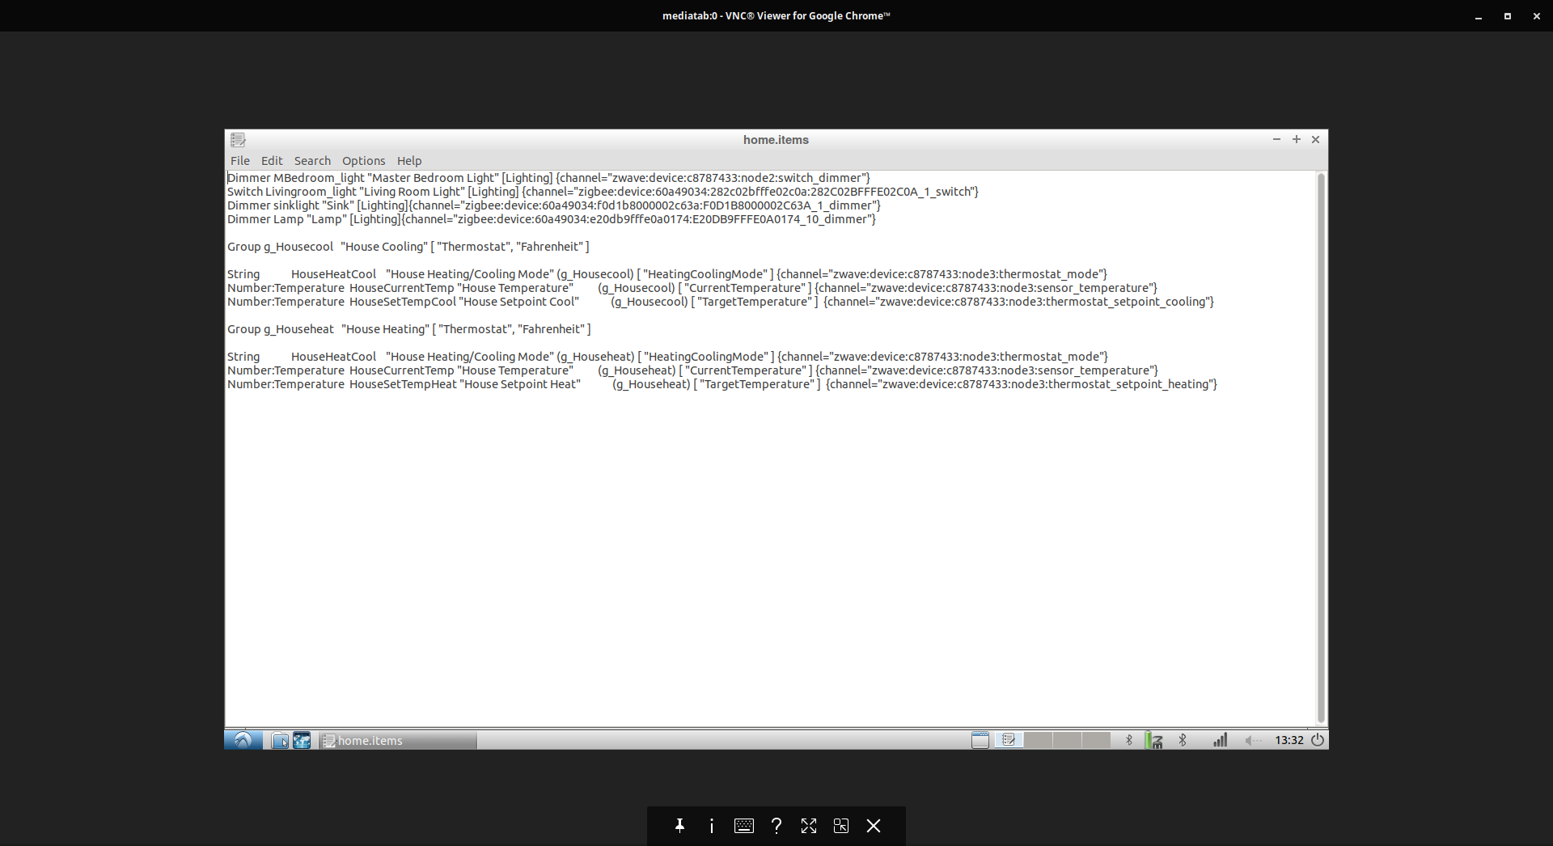
Task: Select the home.items taskbar button
Action: coord(398,740)
